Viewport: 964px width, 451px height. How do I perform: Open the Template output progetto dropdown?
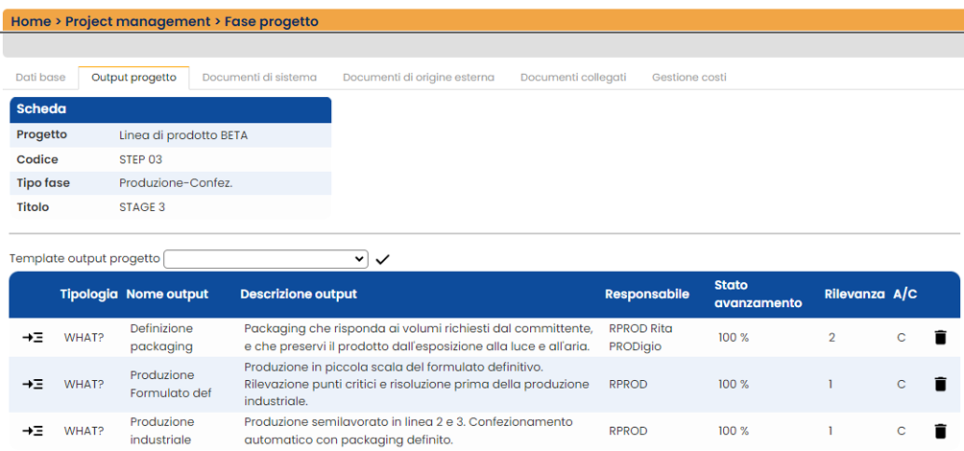tap(266, 259)
